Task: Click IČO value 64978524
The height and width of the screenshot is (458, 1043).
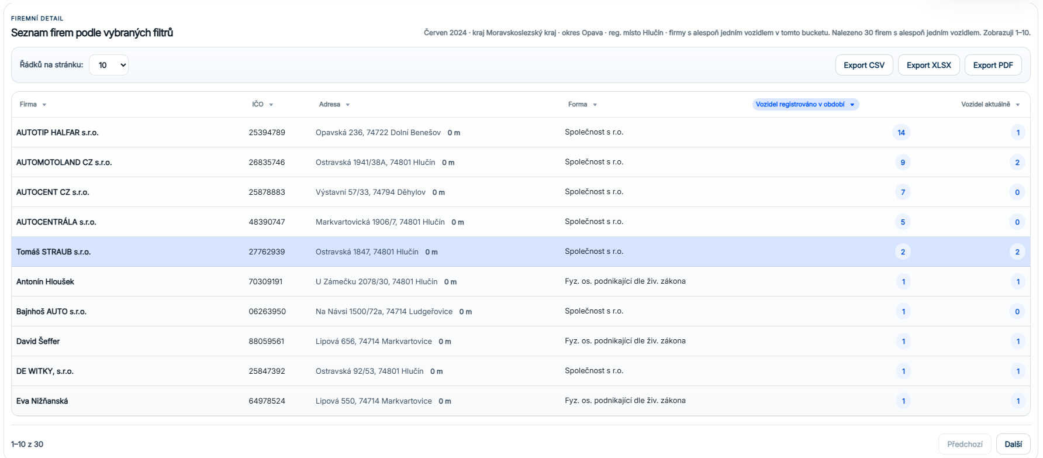Action: click(x=267, y=401)
